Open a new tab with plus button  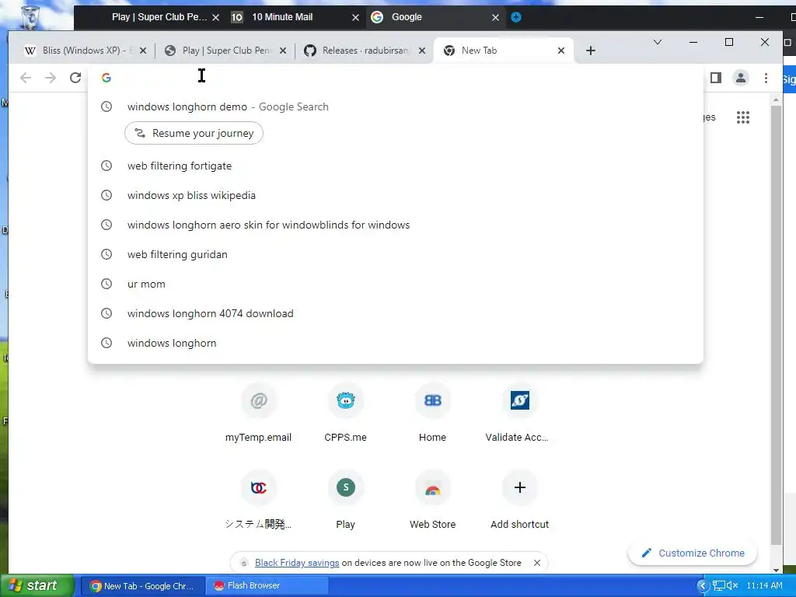[x=591, y=51]
